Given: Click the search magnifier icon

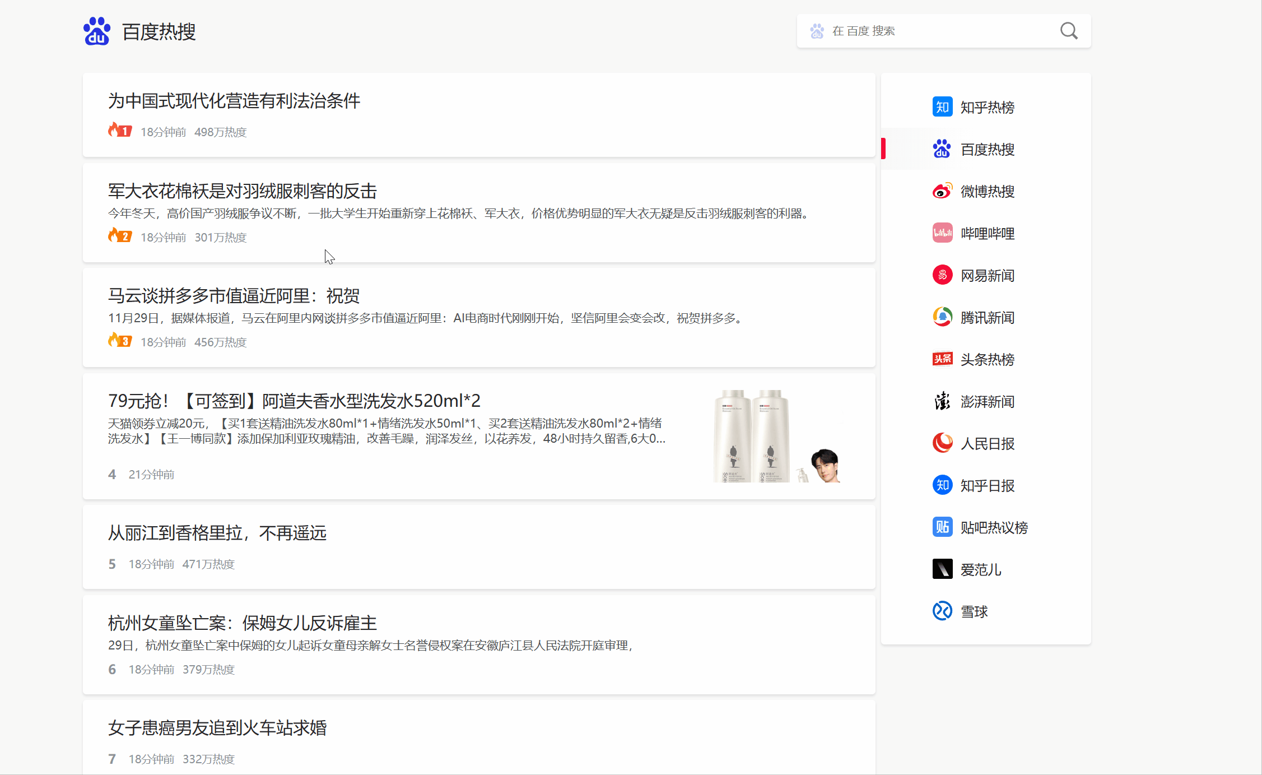Looking at the screenshot, I should click(1069, 31).
